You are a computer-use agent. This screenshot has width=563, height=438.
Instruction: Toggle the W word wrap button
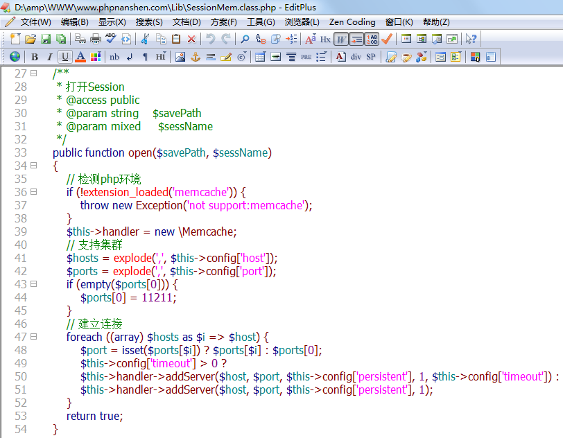tap(340, 39)
